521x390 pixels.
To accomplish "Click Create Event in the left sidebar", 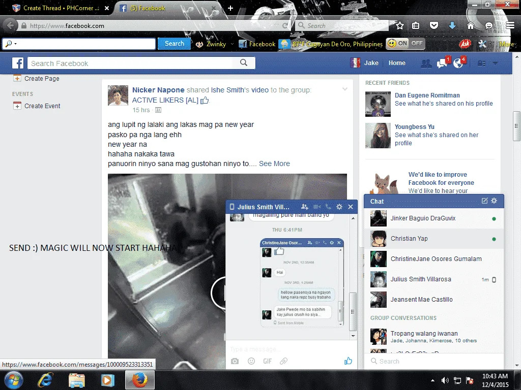I will click(x=42, y=106).
